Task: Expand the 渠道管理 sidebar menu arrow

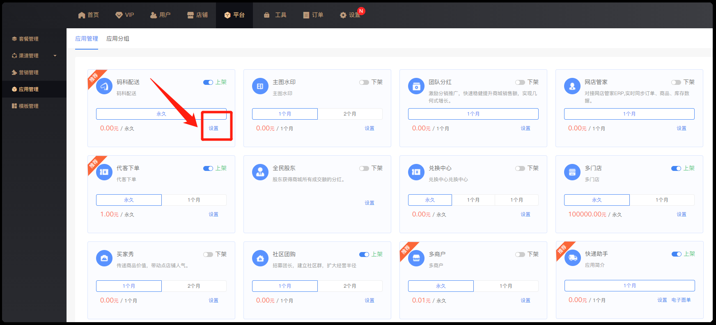Action: 55,56
